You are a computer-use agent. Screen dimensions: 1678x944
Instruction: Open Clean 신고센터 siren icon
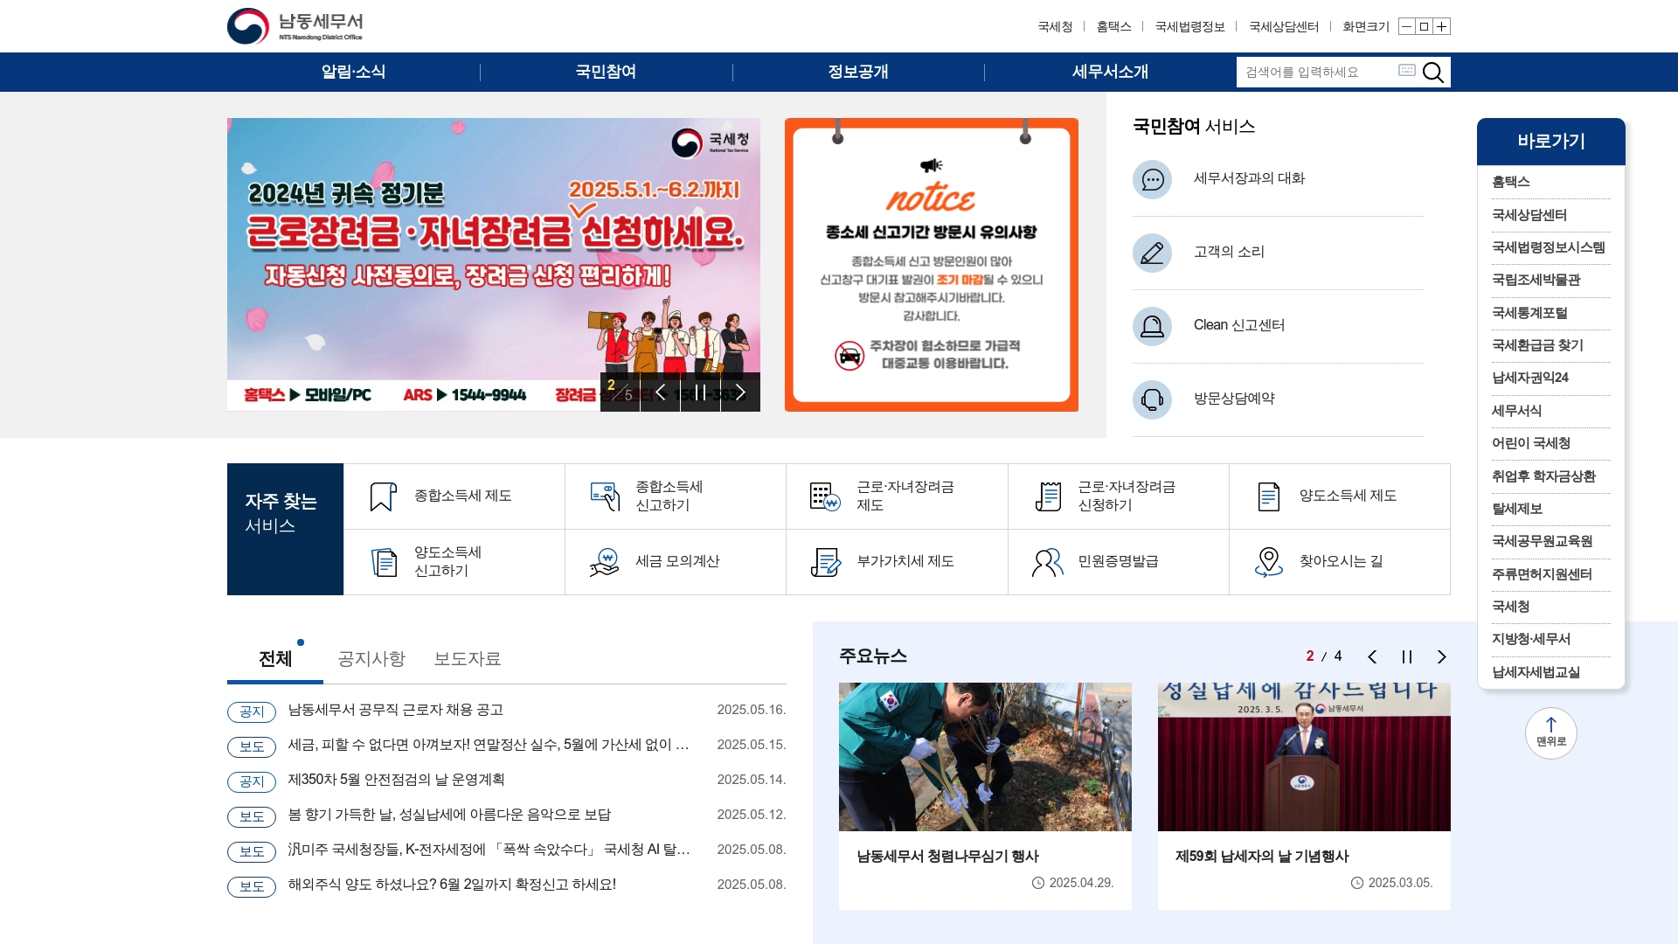pos(1152,326)
